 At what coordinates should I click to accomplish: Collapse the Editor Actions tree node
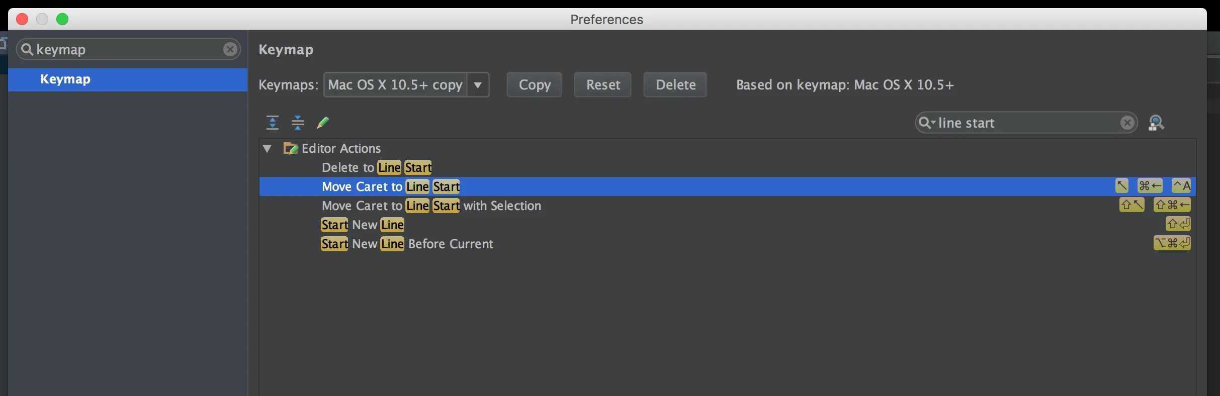tap(268, 148)
